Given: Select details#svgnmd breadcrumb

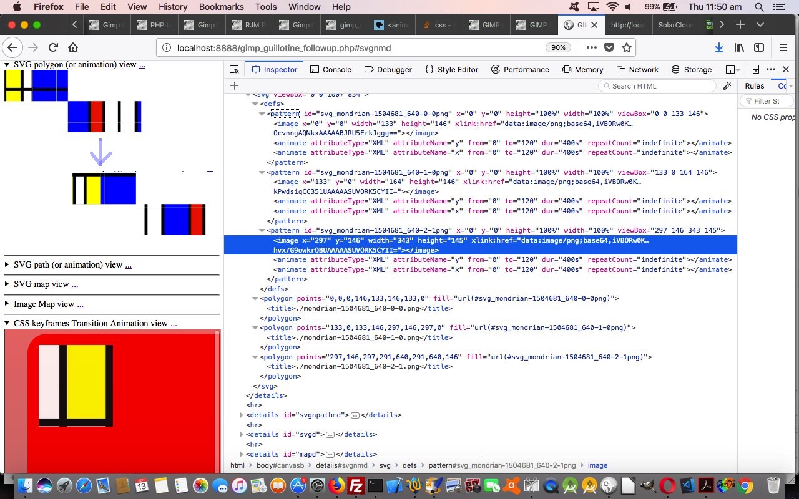Looking at the screenshot, I should click(341, 465).
